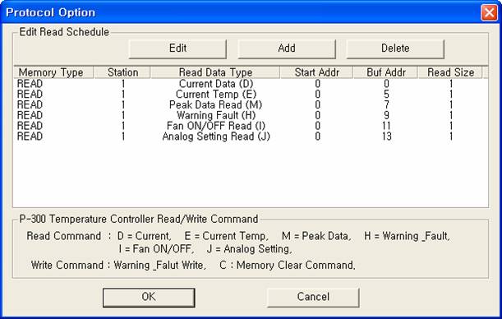
Task: Select the Analog Setting Read (J) row
Action: click(x=251, y=136)
